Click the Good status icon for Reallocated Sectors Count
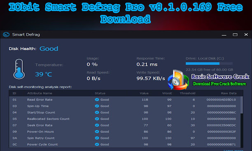252x151 pixels. click(97, 119)
